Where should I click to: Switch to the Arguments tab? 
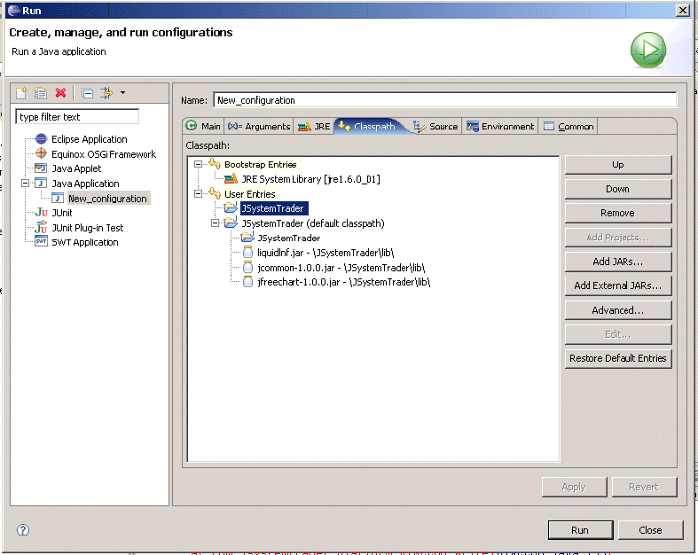[259, 126]
